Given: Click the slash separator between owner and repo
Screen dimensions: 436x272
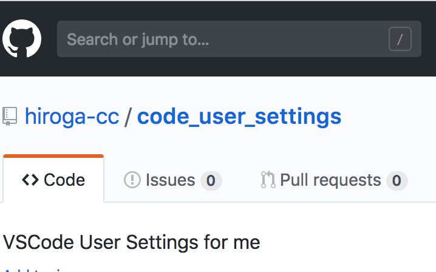Looking at the screenshot, I should tap(128, 116).
